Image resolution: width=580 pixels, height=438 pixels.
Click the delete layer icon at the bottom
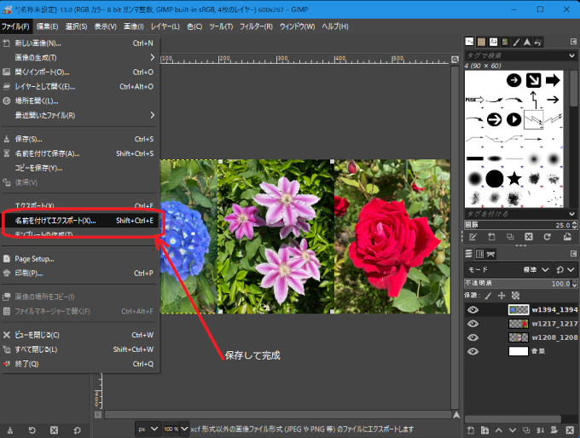(571, 429)
